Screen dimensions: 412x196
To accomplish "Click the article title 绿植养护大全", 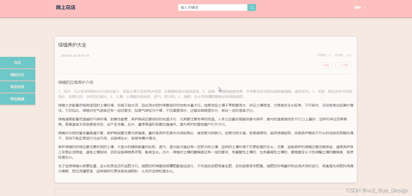I will (72, 45).
